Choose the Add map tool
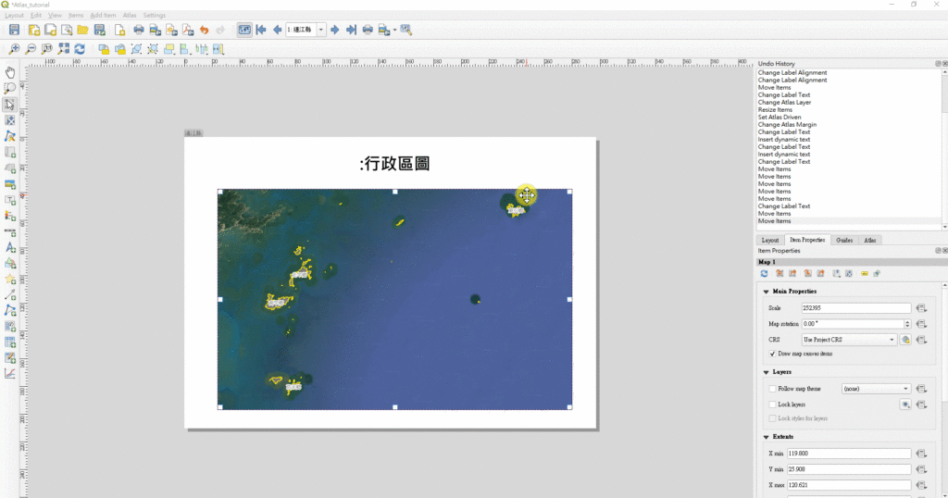948x498 pixels. point(10,153)
